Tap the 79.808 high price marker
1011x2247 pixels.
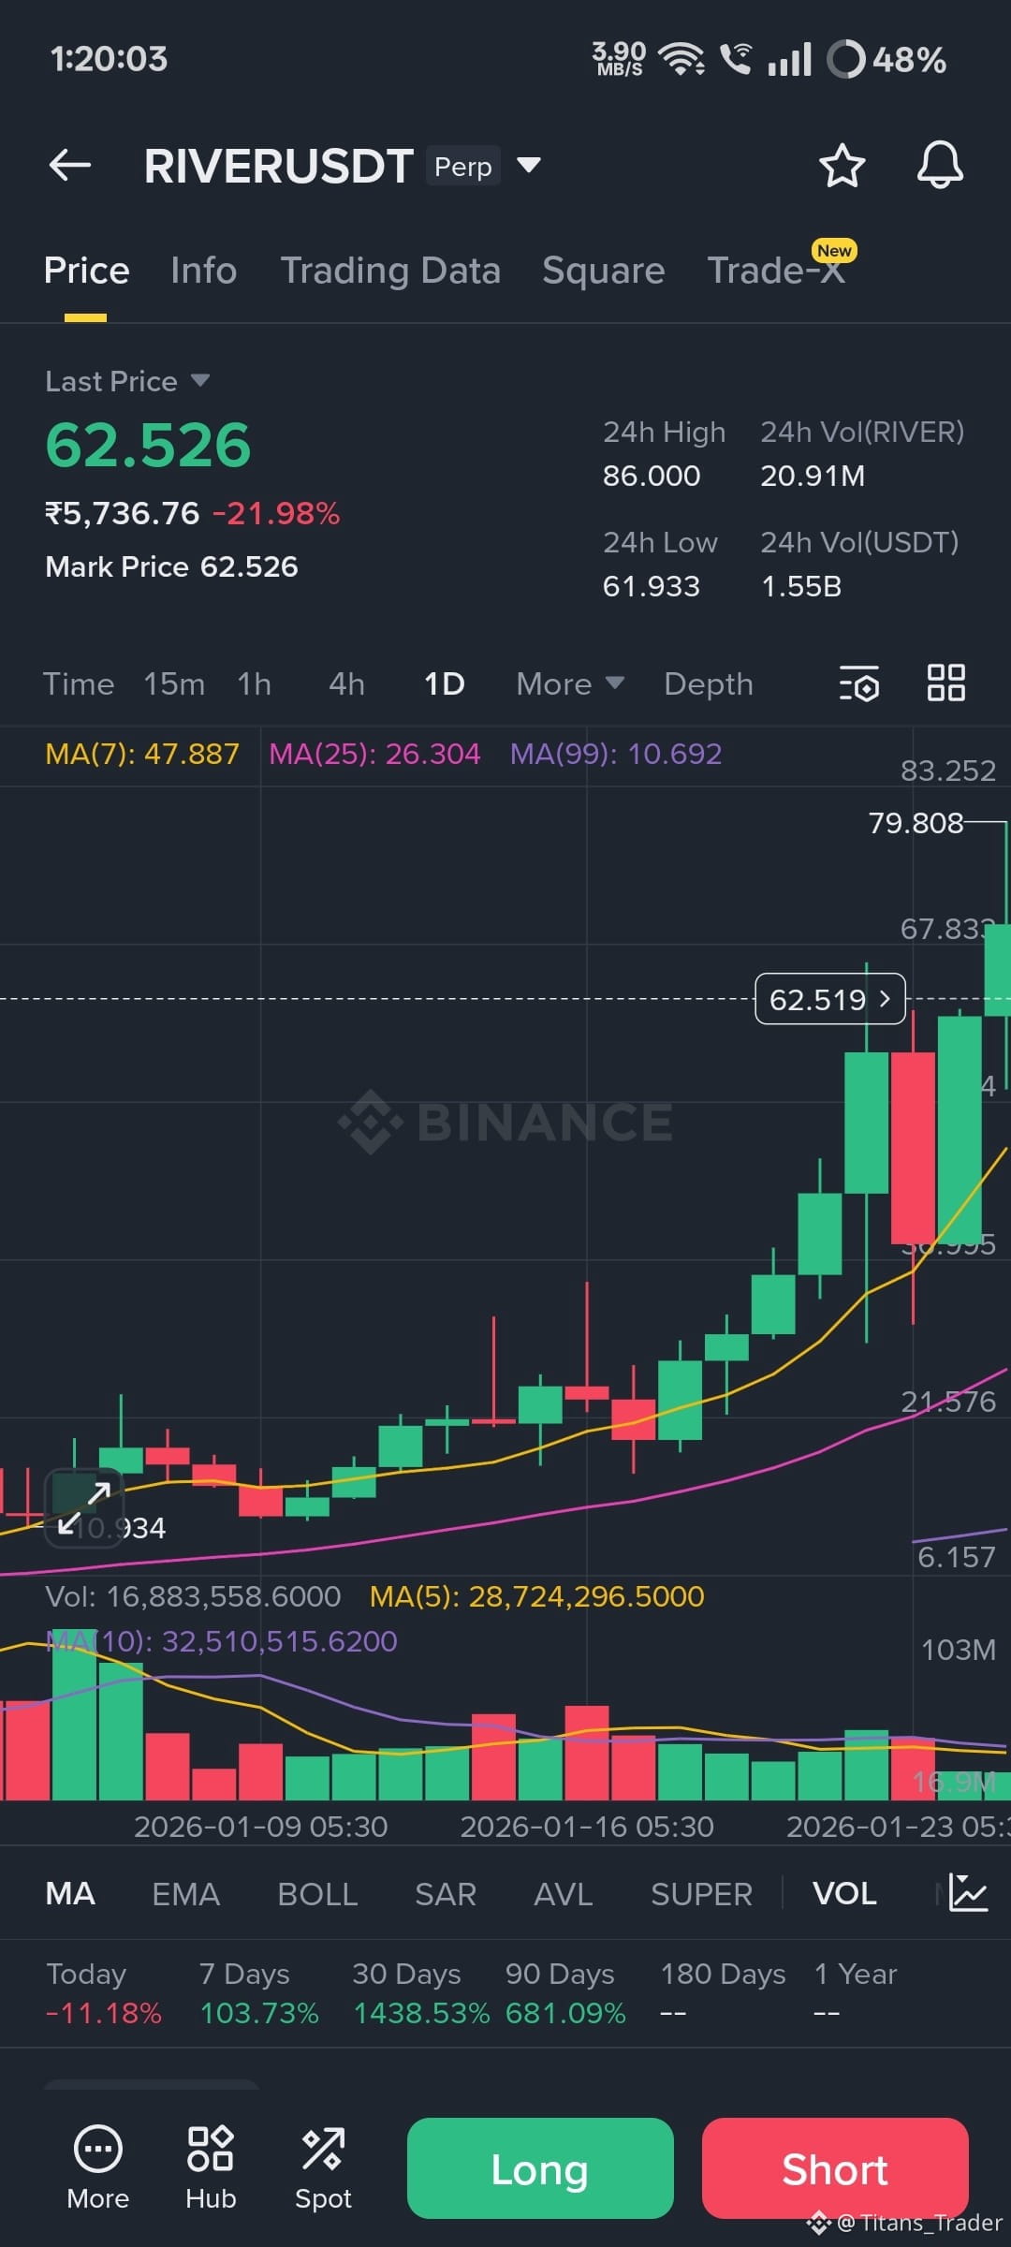pos(916,823)
